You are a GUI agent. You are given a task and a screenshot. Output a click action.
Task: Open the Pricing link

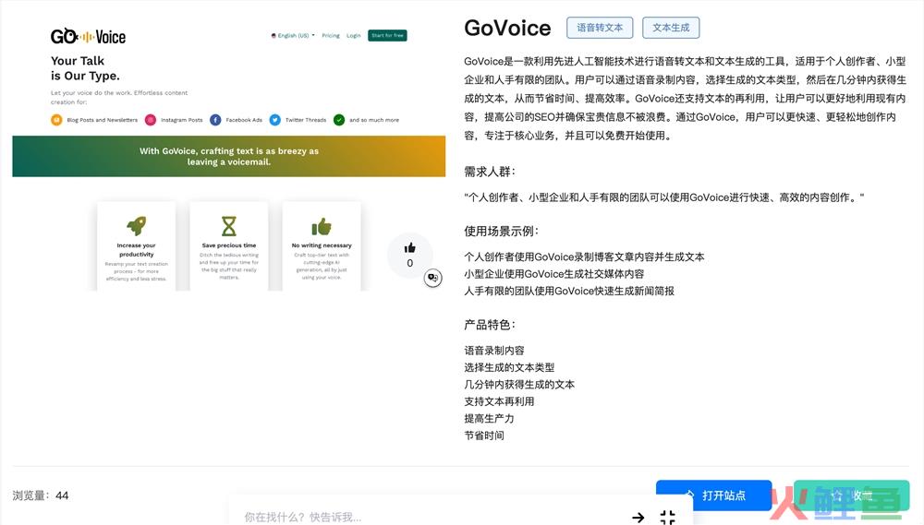tap(331, 35)
